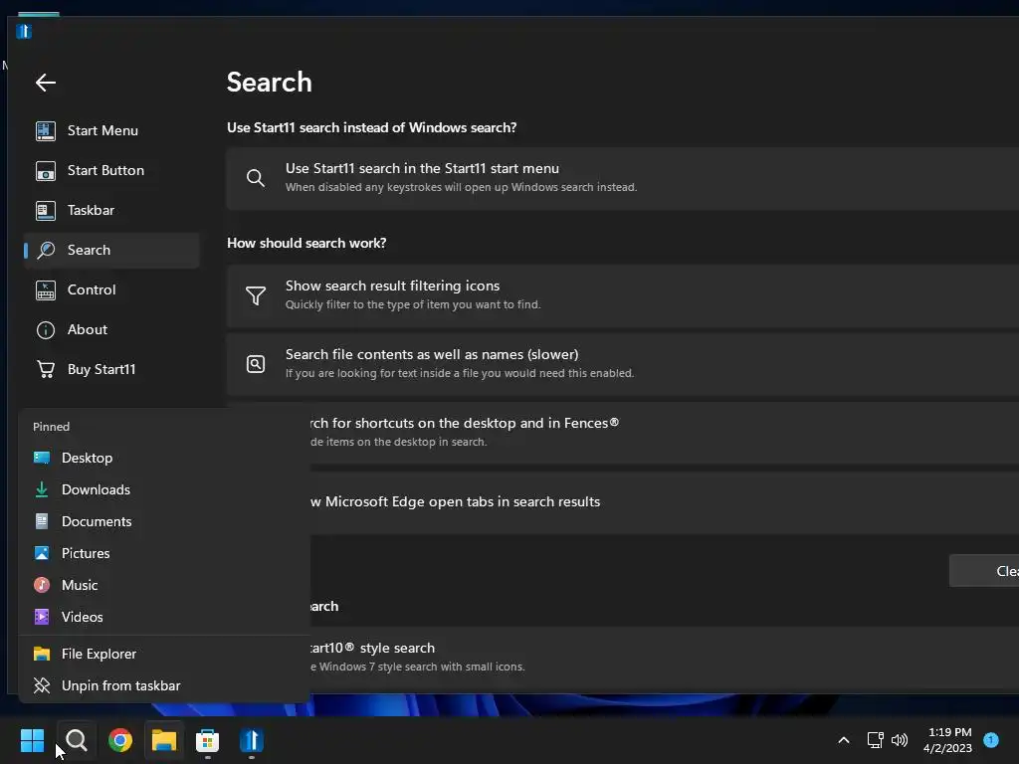Viewport: 1019px width, 764px height.
Task: Open the Windows Start button
Action: point(32,740)
